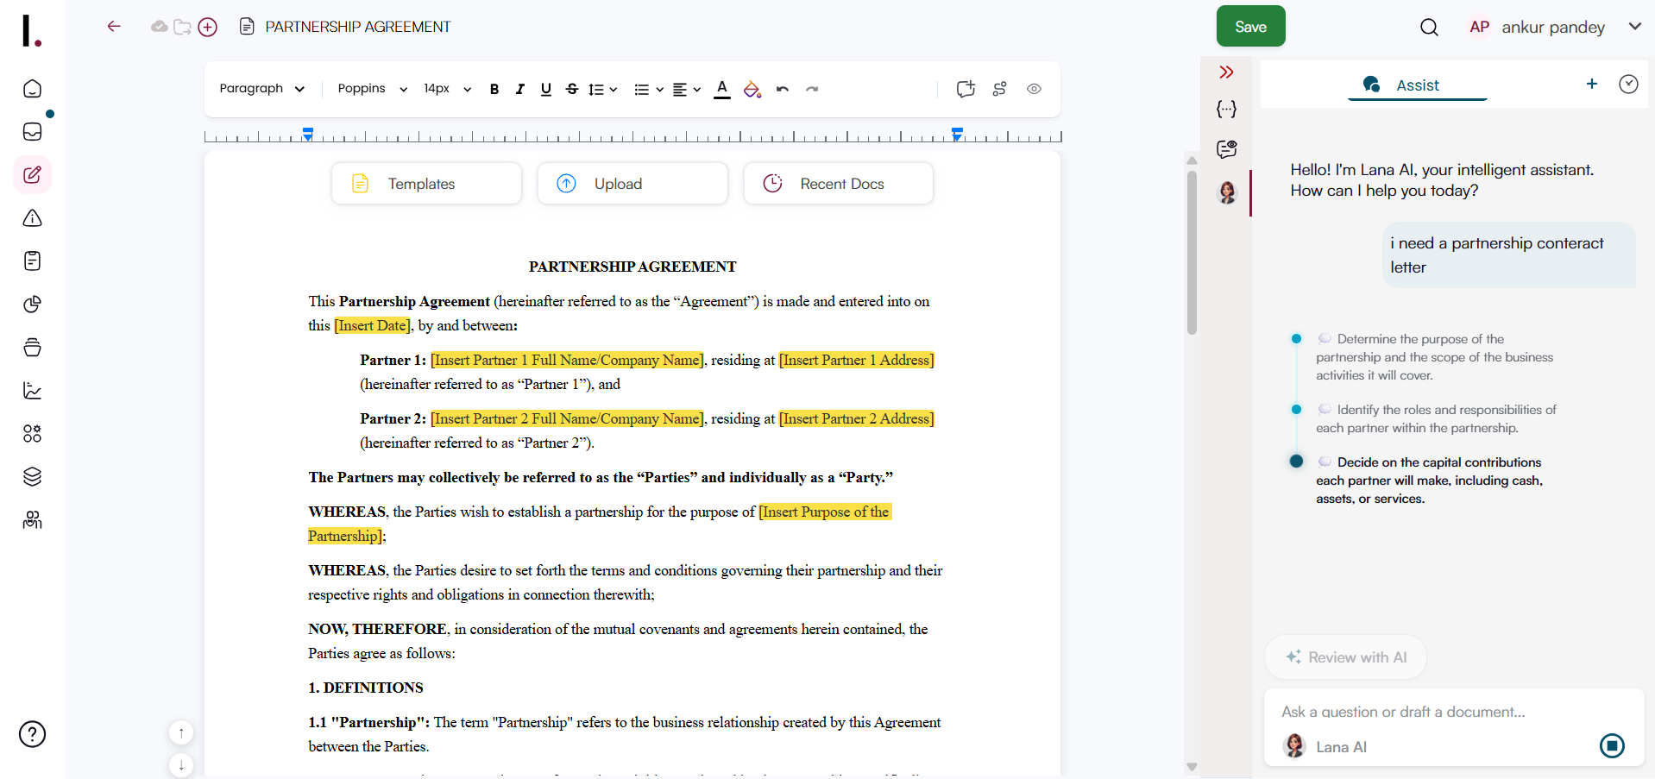Pick a highlight color with the fill swatch
Screen dimensions: 1655x779
pyautogui.click(x=751, y=89)
